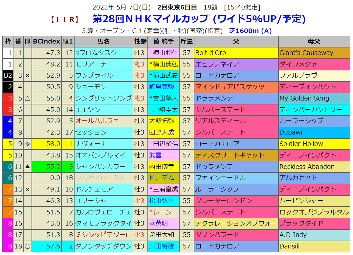The height and width of the screenshot is (255, 353).
Task: Click the black B2 frame cell
Action: [x=8, y=75]
